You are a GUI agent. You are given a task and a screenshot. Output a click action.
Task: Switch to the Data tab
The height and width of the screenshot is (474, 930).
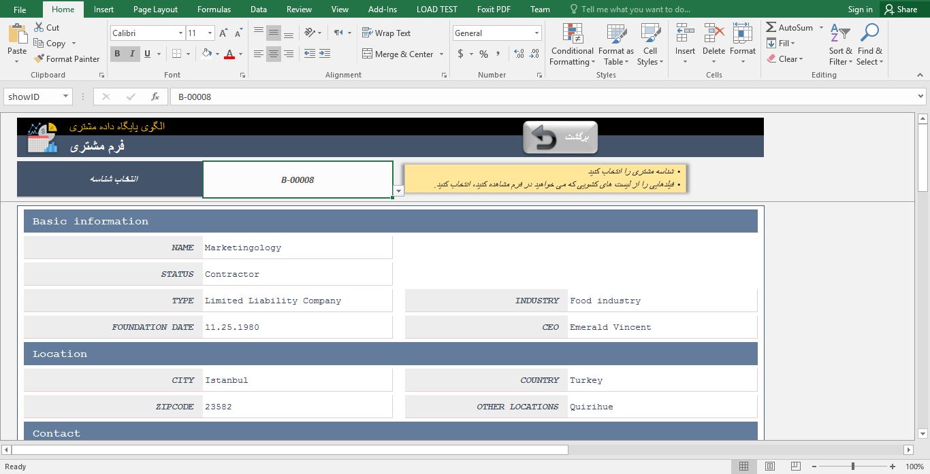tap(259, 10)
